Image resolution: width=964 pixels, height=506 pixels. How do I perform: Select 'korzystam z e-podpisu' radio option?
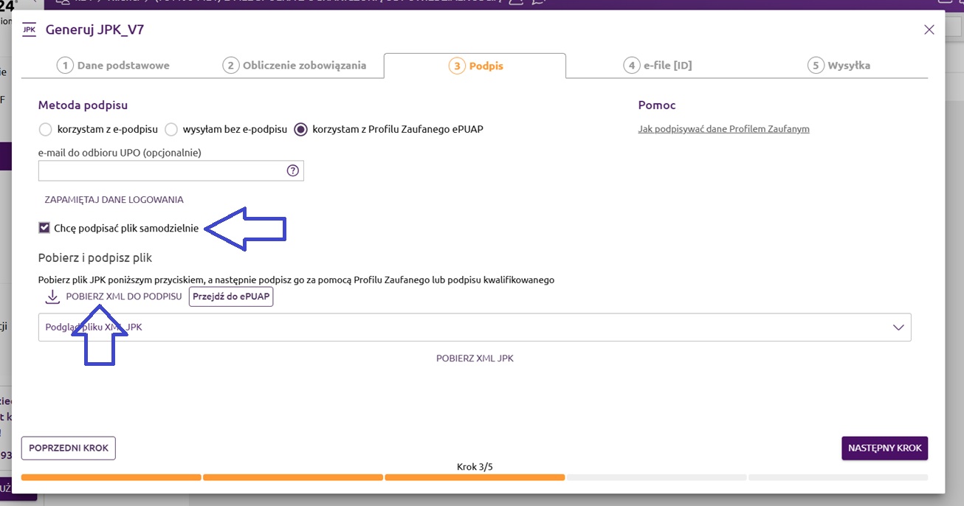click(x=45, y=130)
